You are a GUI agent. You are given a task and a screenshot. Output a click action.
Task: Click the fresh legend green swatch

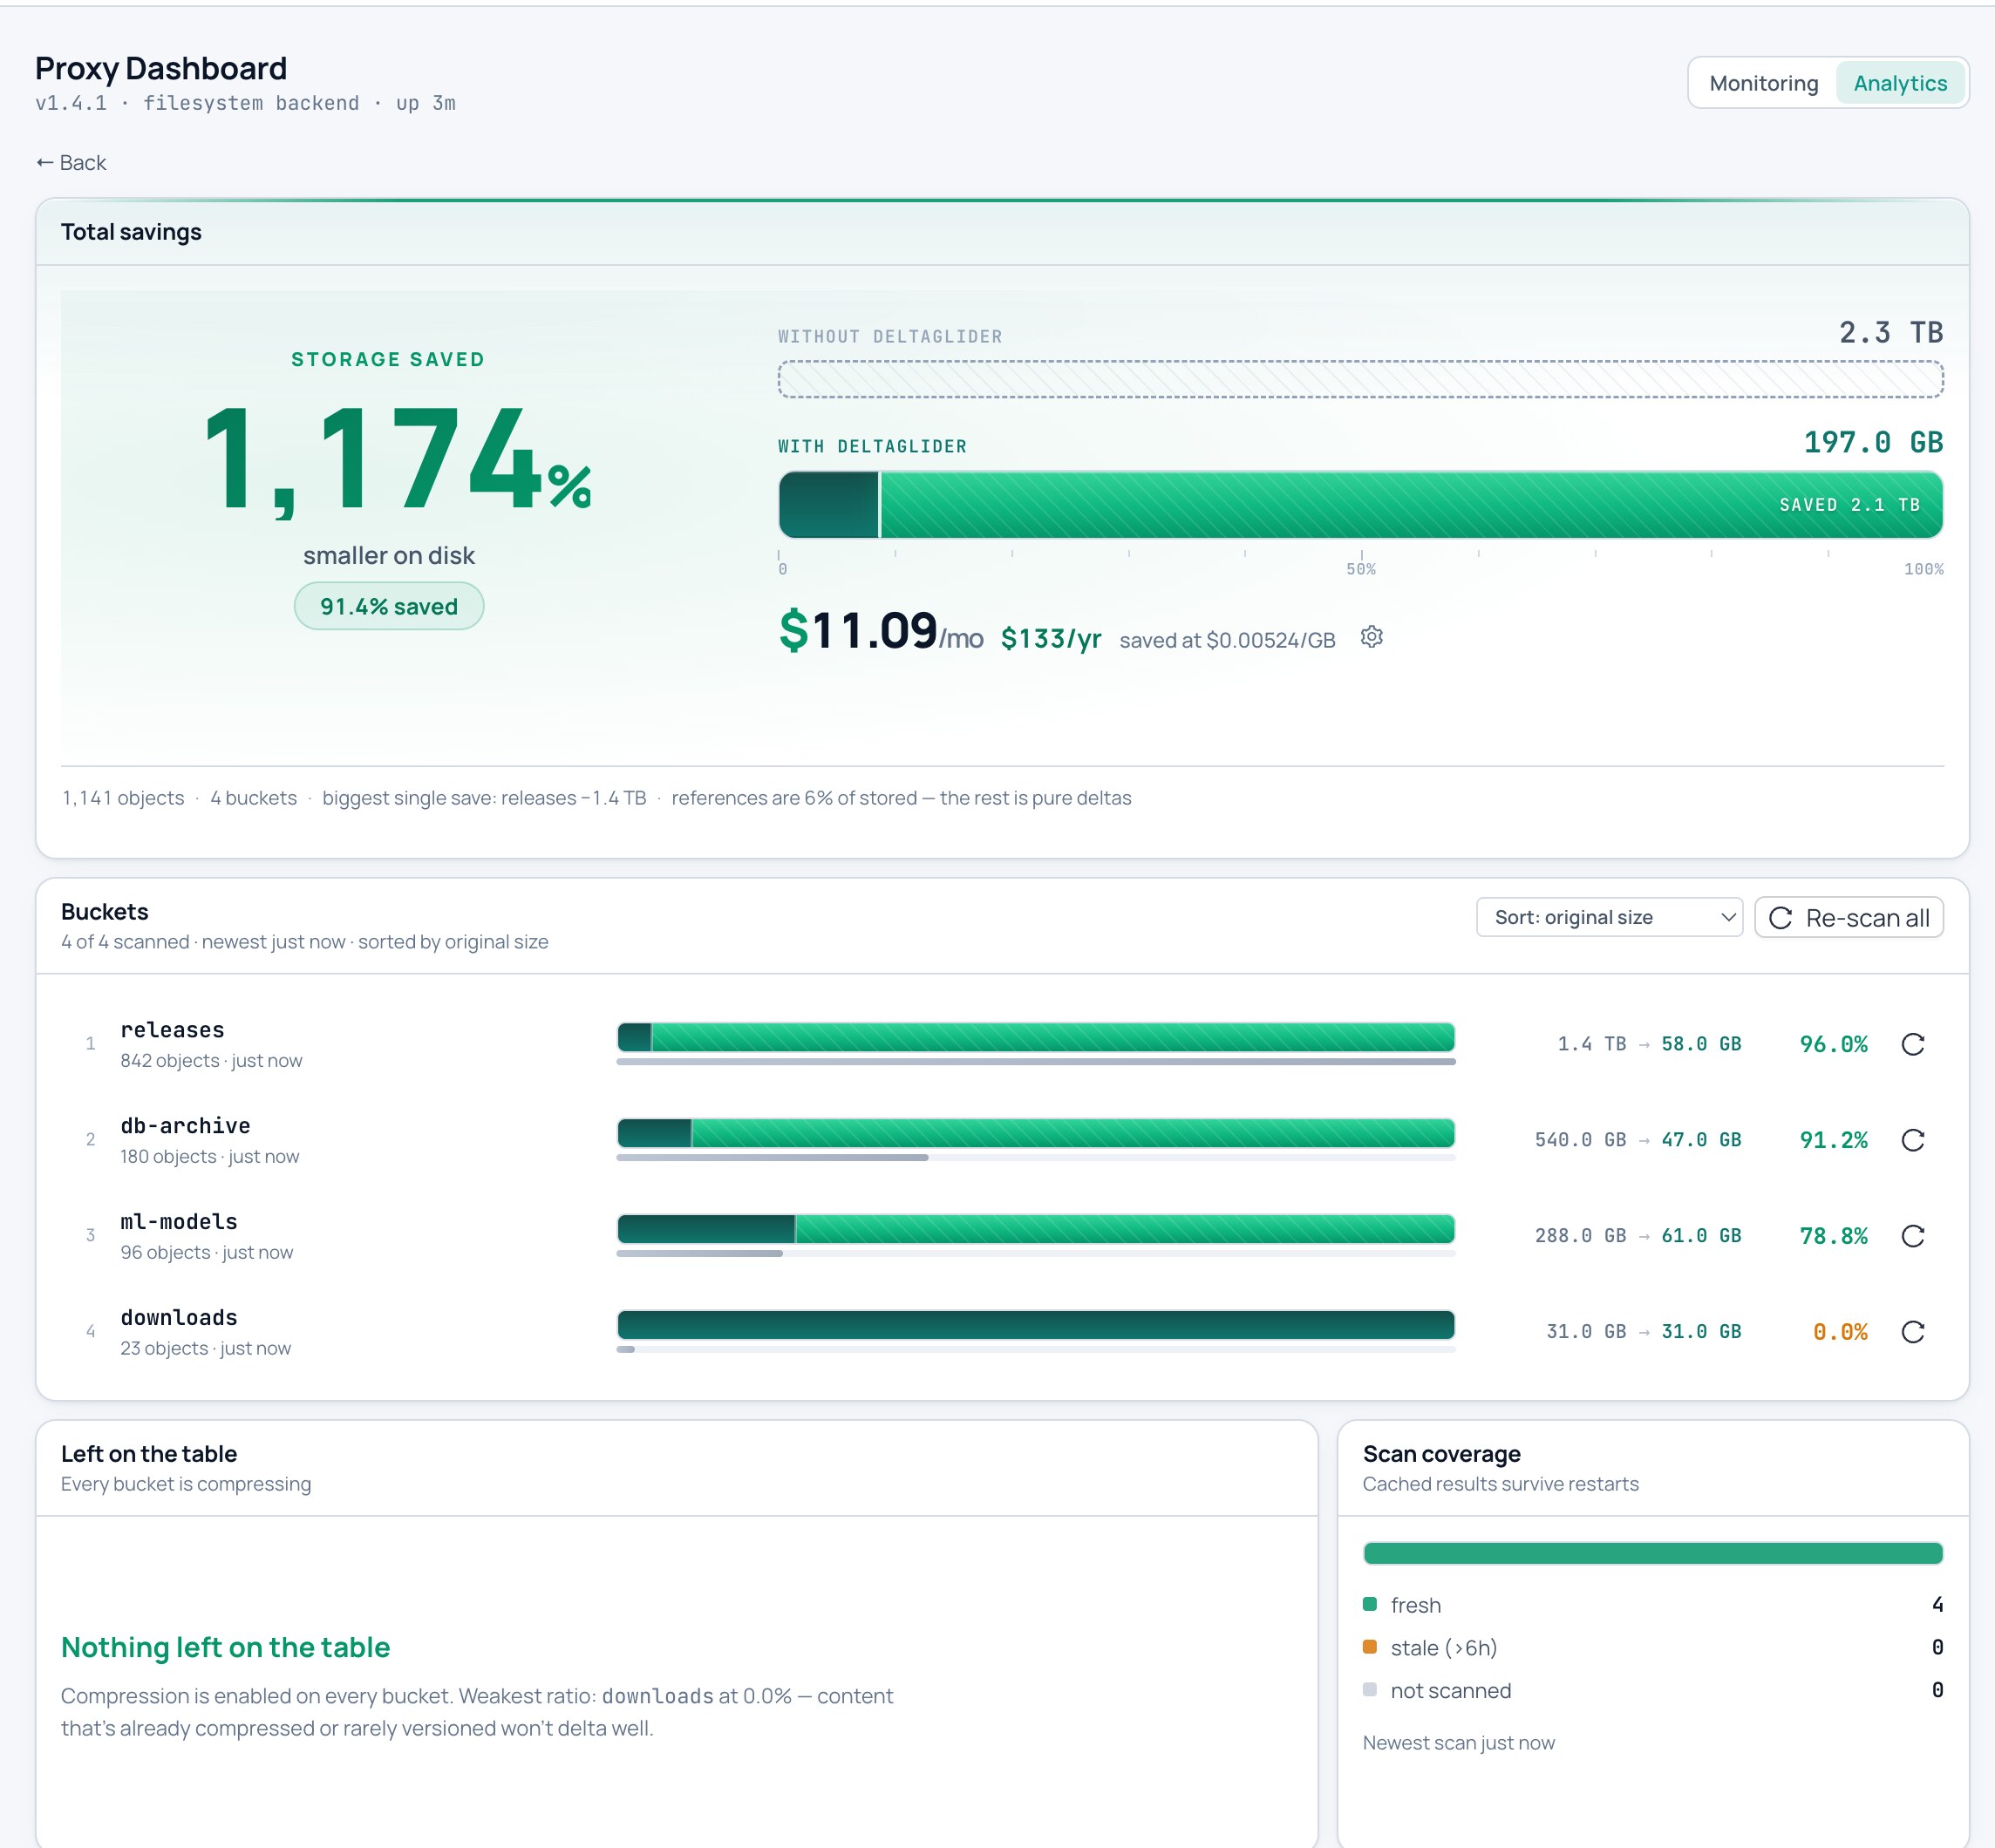[x=1370, y=1604]
